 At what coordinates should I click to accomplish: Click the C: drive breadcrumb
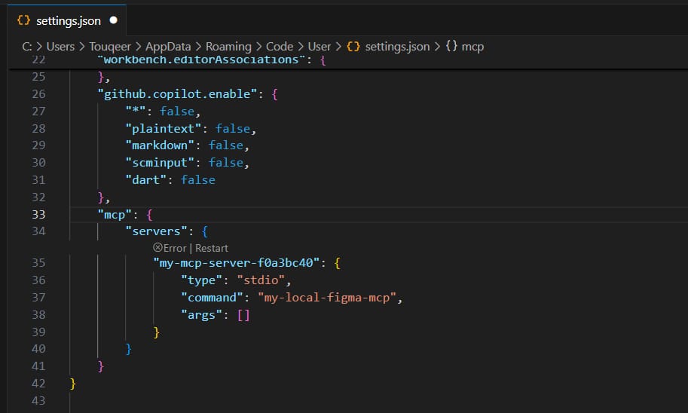point(26,47)
